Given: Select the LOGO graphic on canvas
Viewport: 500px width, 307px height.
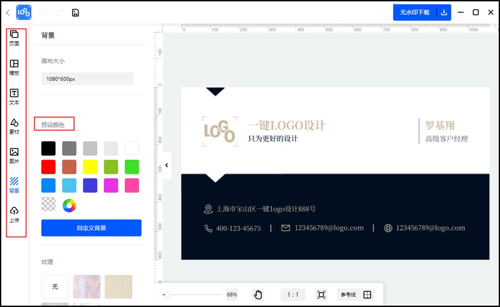Looking at the screenshot, I should pyautogui.click(x=220, y=131).
